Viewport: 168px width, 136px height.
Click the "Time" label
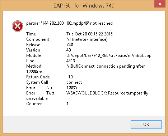tap(31, 34)
